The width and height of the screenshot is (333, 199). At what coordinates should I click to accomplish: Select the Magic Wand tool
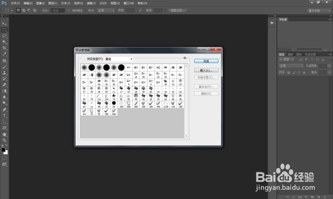coord(4,42)
